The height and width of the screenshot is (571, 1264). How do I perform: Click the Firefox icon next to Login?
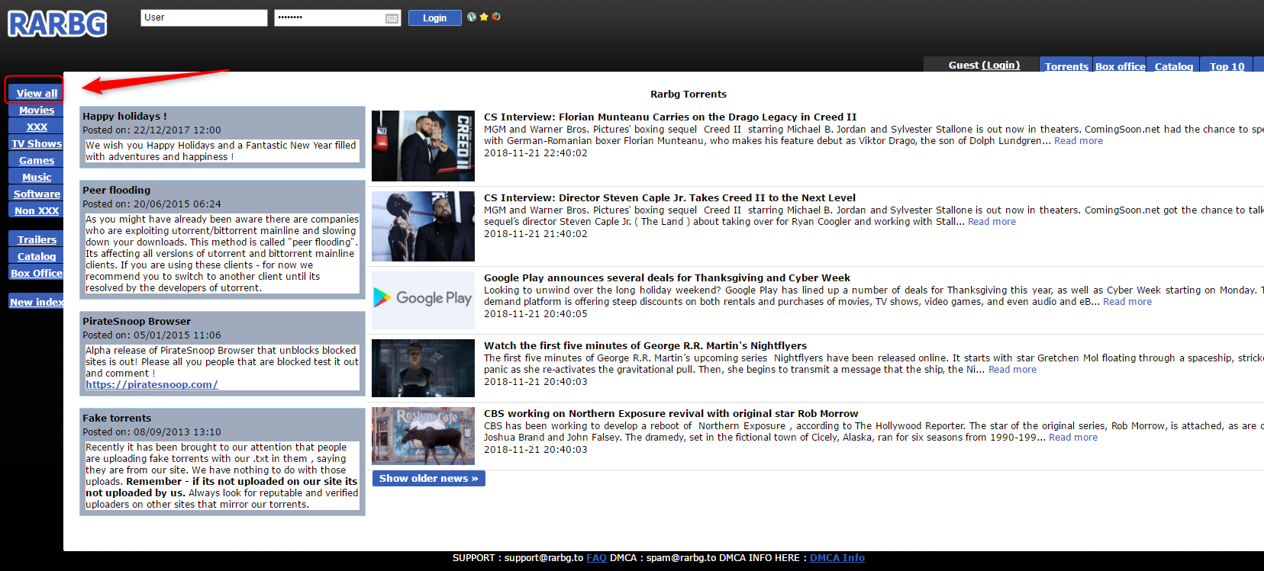(496, 17)
